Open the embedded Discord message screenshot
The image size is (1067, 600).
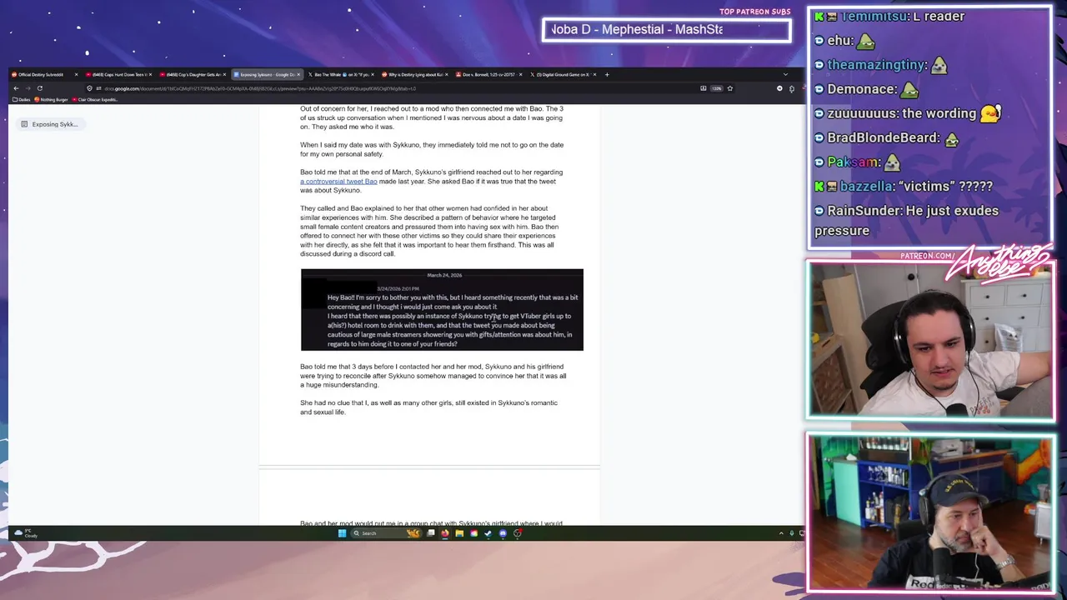point(442,310)
